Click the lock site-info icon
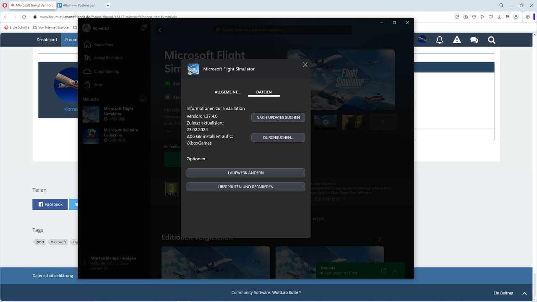The height and width of the screenshot is (302, 537). point(35,17)
